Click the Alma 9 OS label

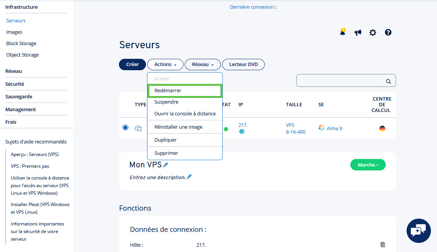click(334, 128)
